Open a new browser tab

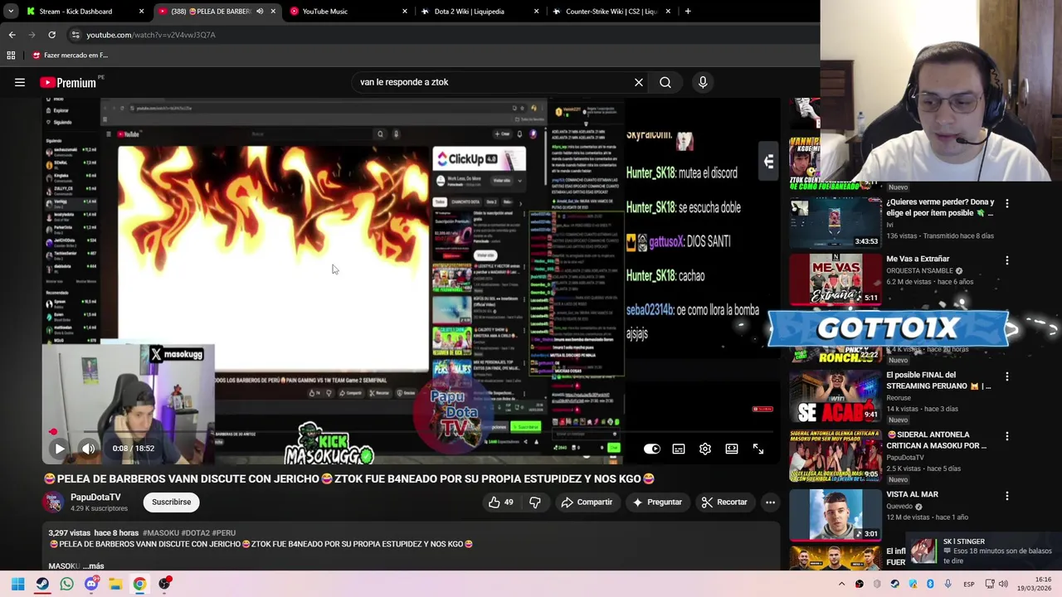pos(688,12)
